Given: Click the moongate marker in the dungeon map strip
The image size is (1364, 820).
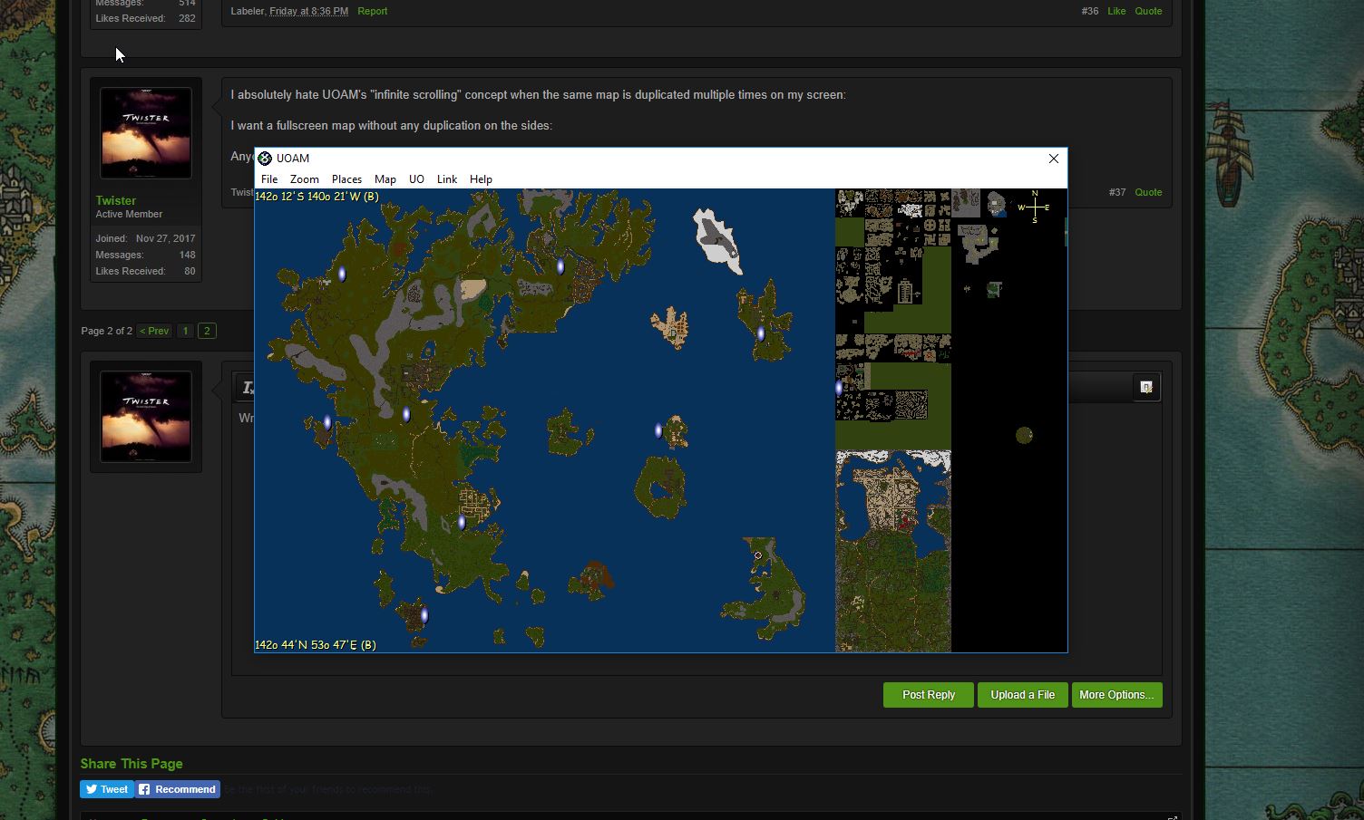Looking at the screenshot, I should coord(839,388).
